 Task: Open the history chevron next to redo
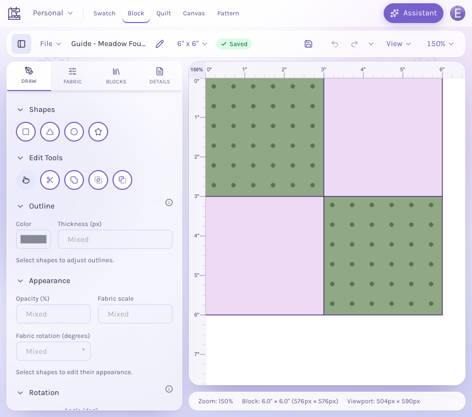click(x=371, y=44)
